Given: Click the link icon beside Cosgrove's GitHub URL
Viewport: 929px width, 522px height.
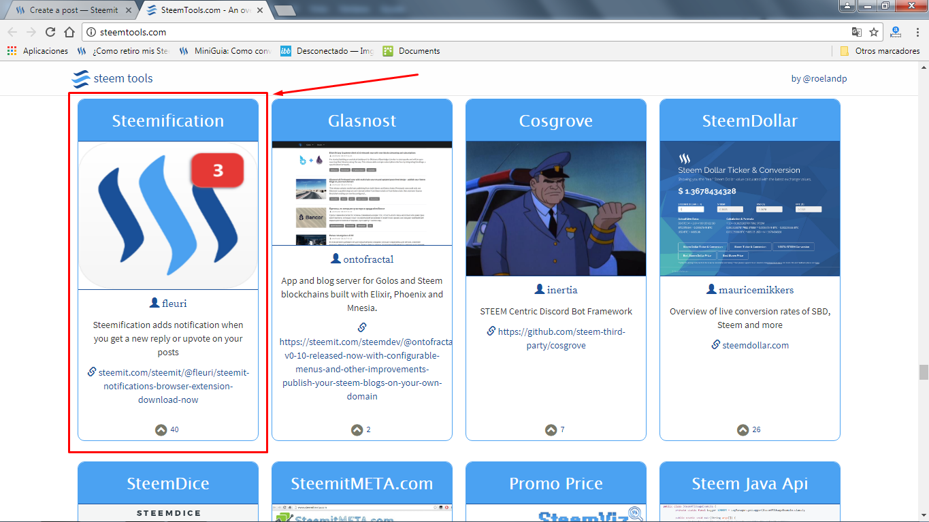Looking at the screenshot, I should (x=491, y=331).
